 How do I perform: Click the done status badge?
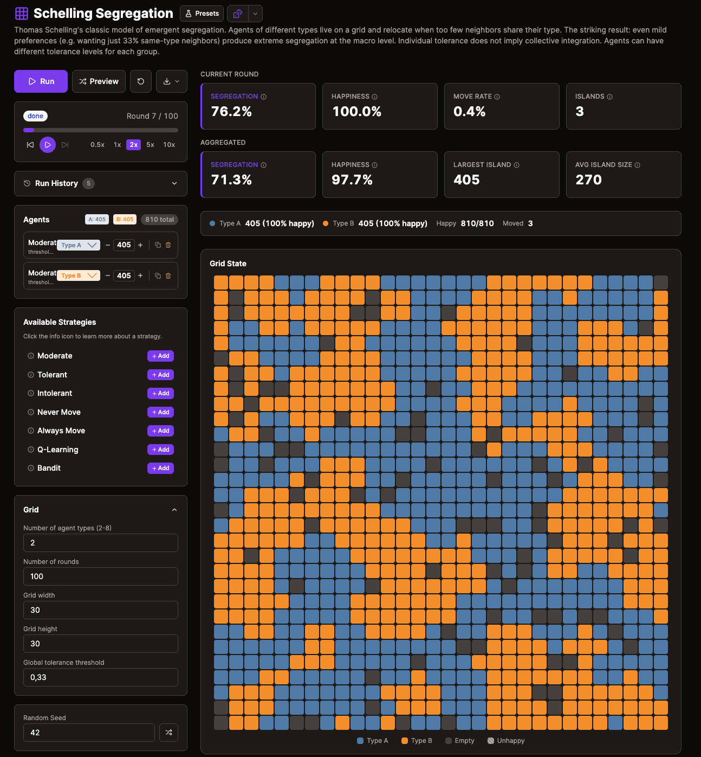pyautogui.click(x=35, y=116)
